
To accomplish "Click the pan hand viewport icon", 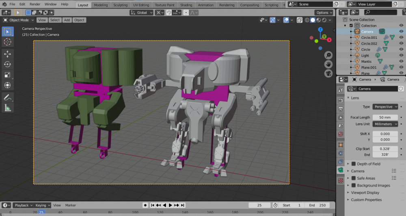I will coord(328,64).
